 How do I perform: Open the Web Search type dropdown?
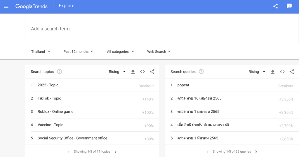[x=159, y=52]
